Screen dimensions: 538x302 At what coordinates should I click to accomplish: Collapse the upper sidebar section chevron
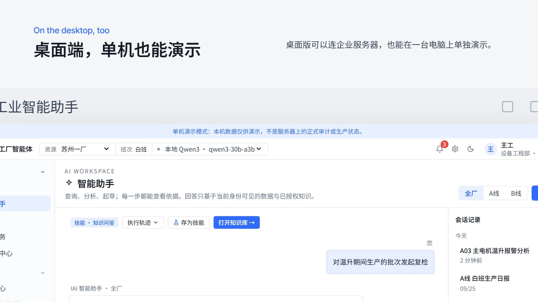(43, 172)
